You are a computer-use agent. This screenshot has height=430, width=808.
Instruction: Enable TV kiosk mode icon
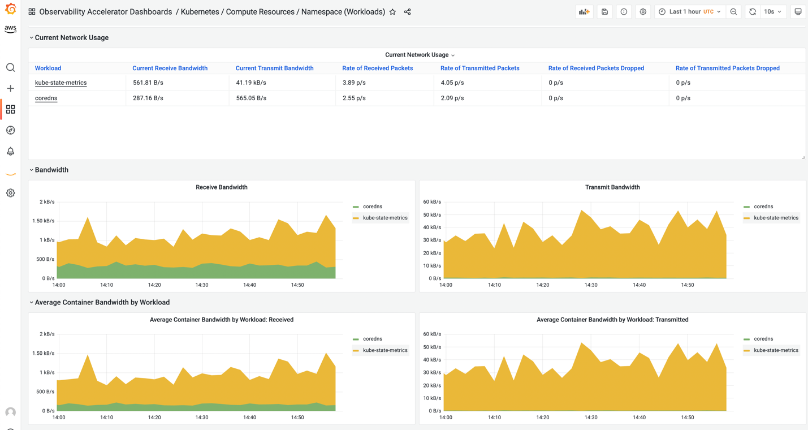tap(798, 11)
